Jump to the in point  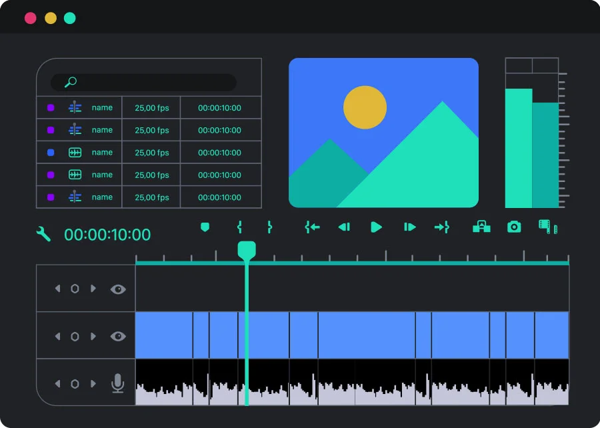point(312,227)
